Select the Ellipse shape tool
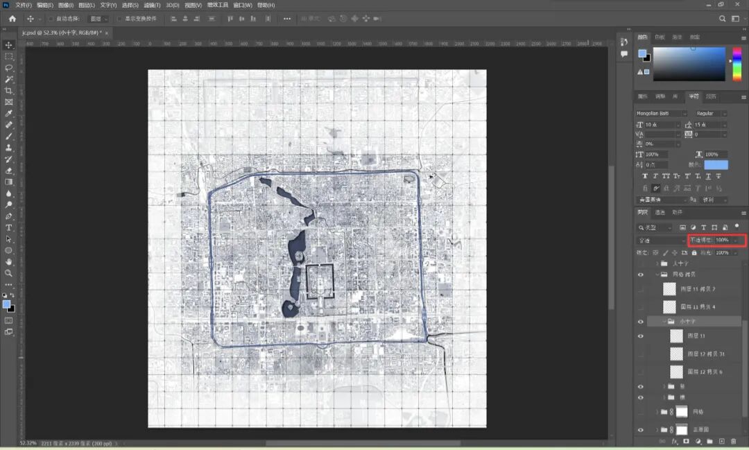This screenshot has width=749, height=450. [8, 251]
